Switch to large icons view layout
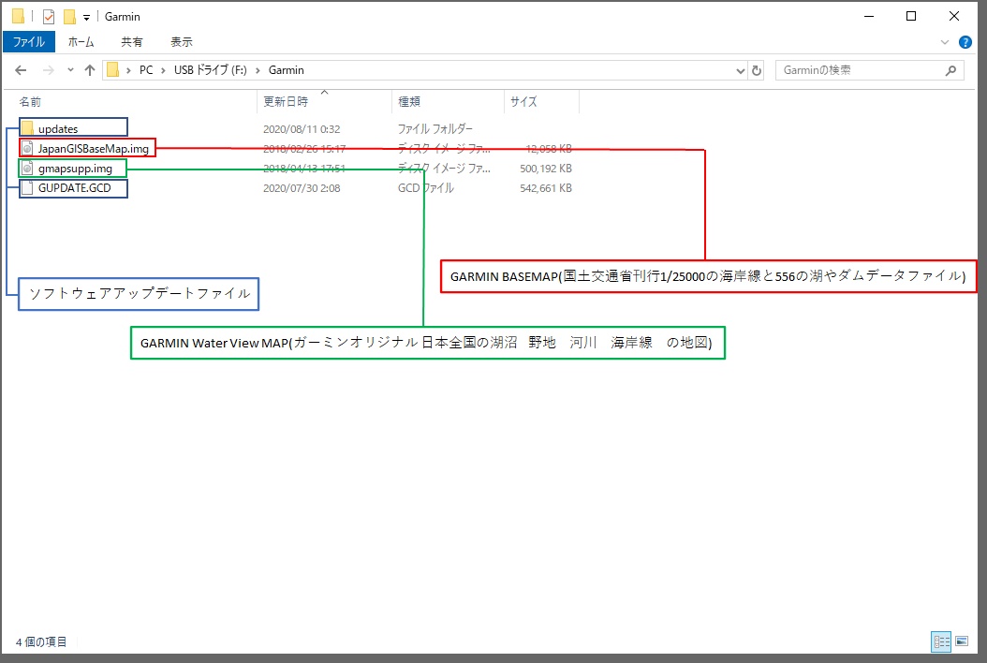The height and width of the screenshot is (663, 987). pos(962,641)
